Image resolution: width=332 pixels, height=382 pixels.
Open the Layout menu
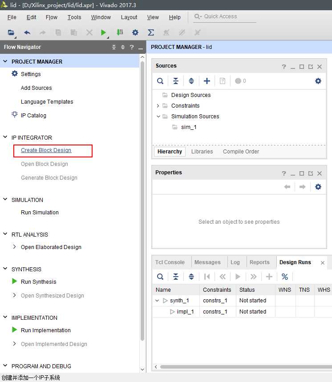(x=129, y=17)
